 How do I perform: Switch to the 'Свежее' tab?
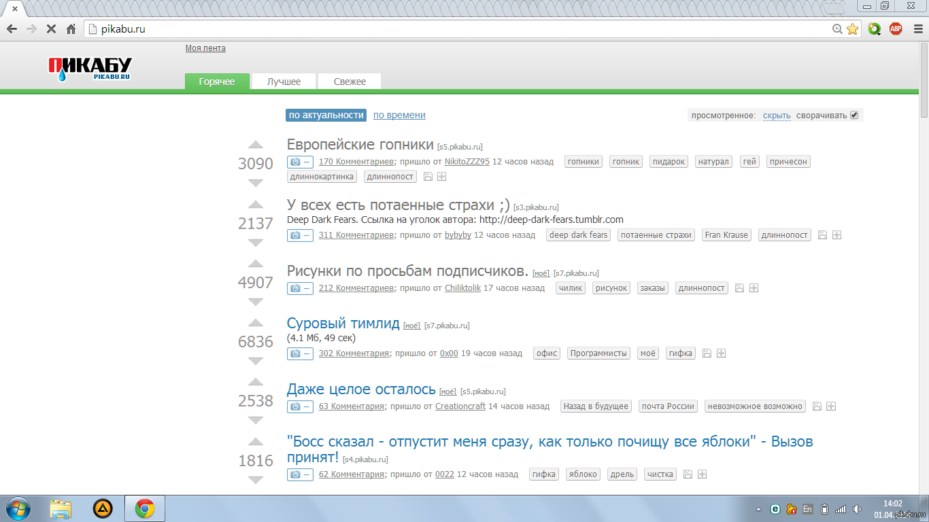pyautogui.click(x=350, y=82)
